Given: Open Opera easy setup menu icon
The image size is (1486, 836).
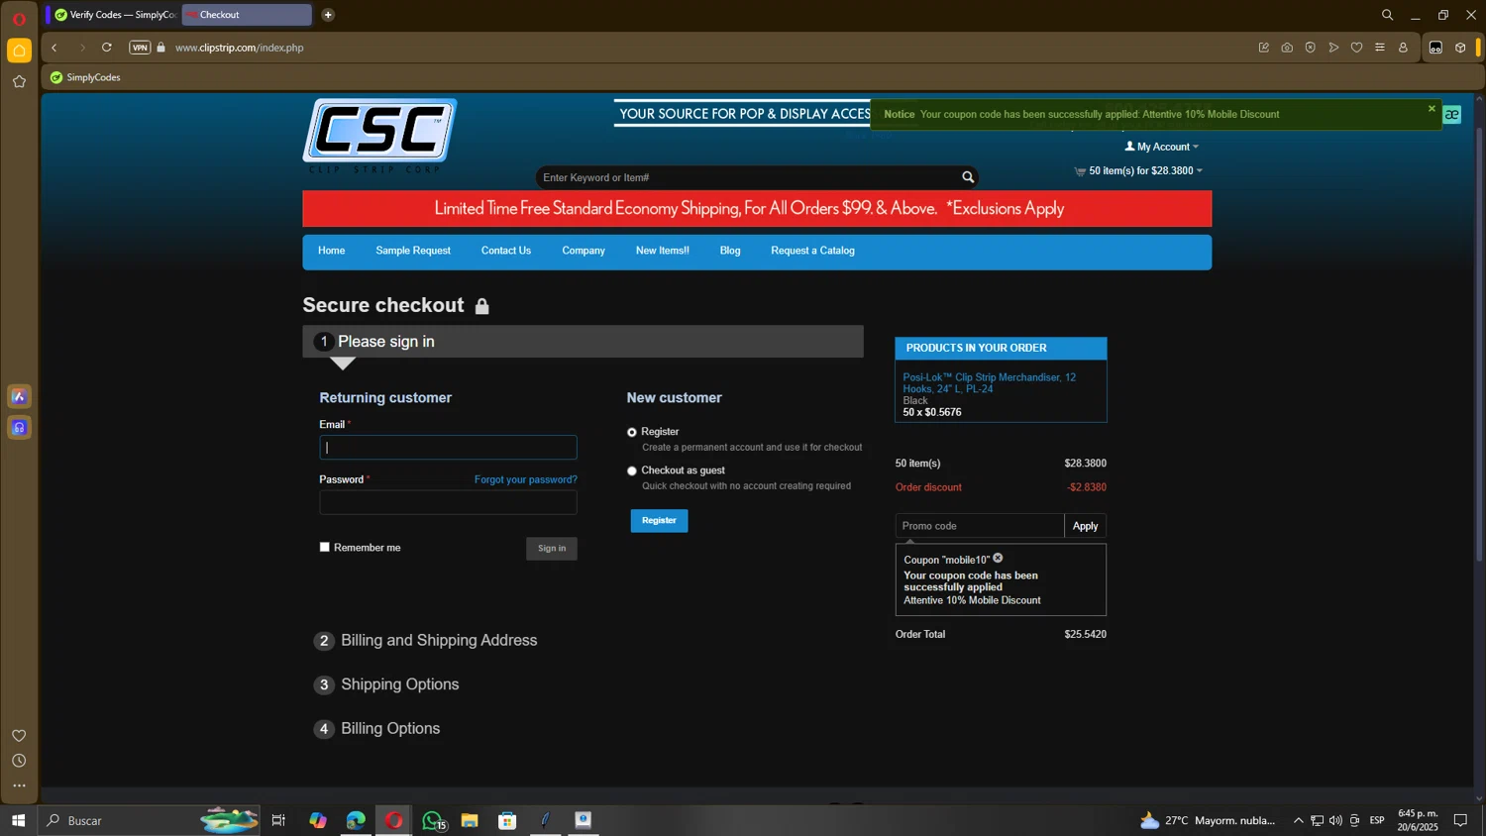Looking at the screenshot, I should tap(1380, 48).
